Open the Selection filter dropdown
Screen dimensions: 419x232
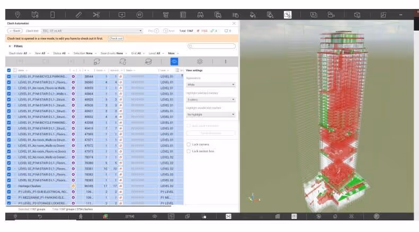(85, 53)
